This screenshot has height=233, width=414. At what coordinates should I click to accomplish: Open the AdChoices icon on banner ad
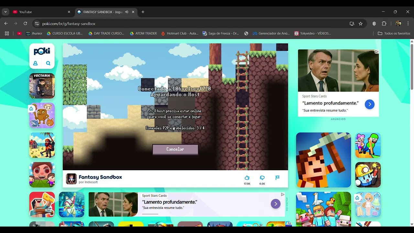point(283,194)
